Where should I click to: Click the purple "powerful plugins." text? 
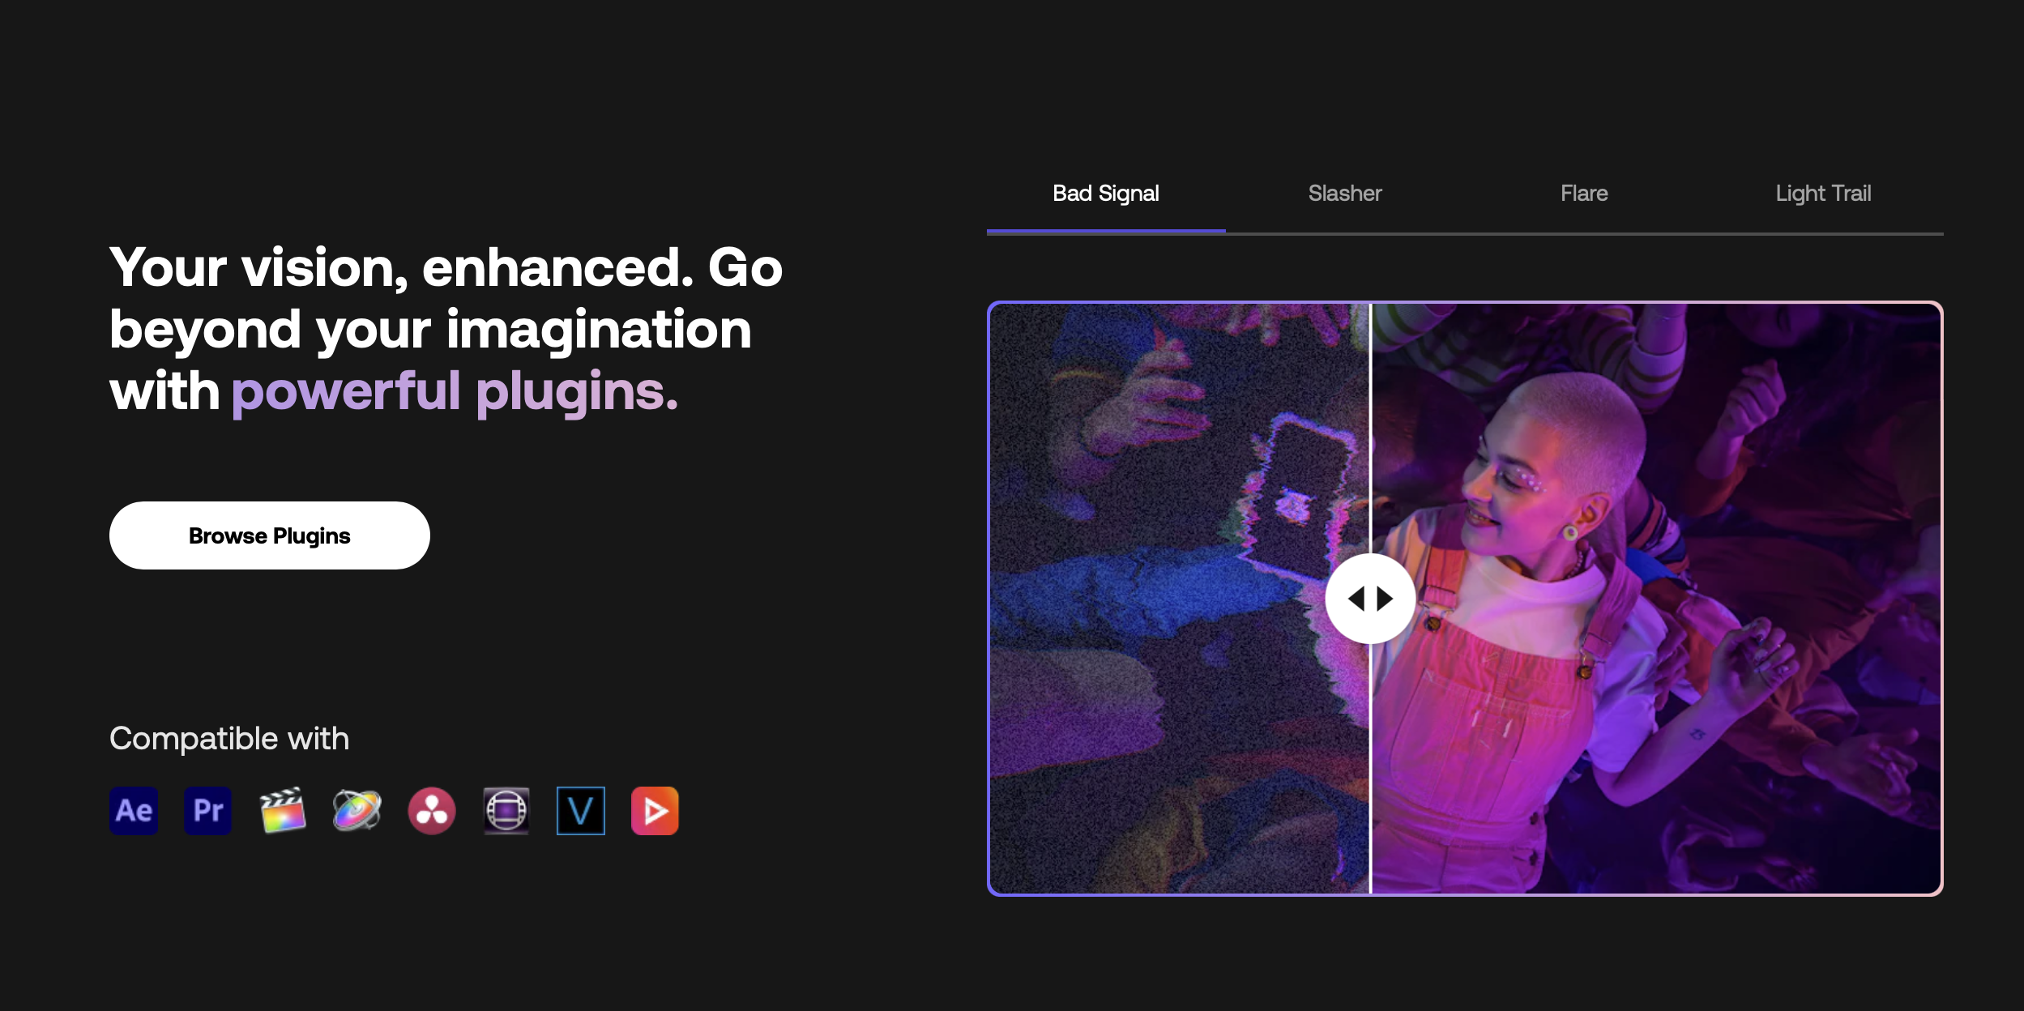pos(455,391)
